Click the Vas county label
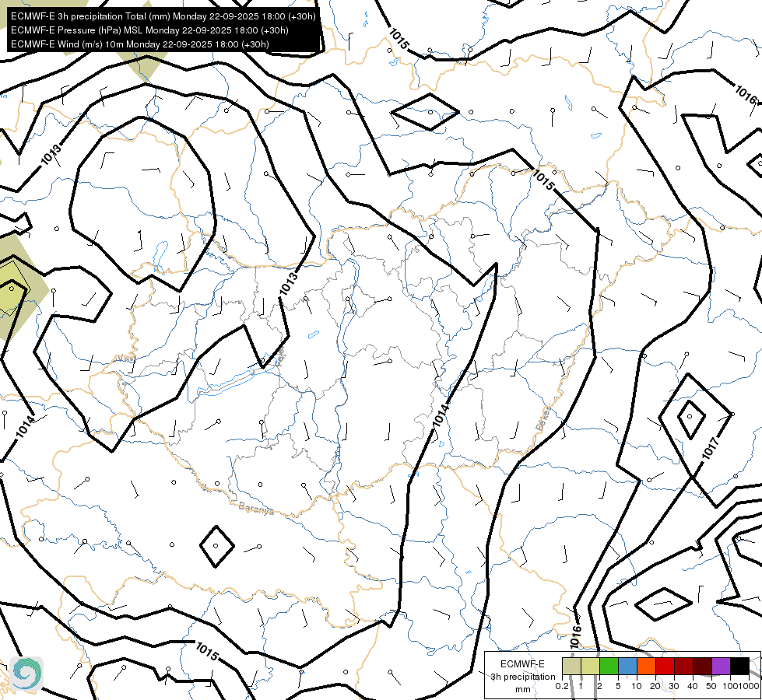Image resolution: width=762 pixels, height=700 pixels. click(124, 359)
